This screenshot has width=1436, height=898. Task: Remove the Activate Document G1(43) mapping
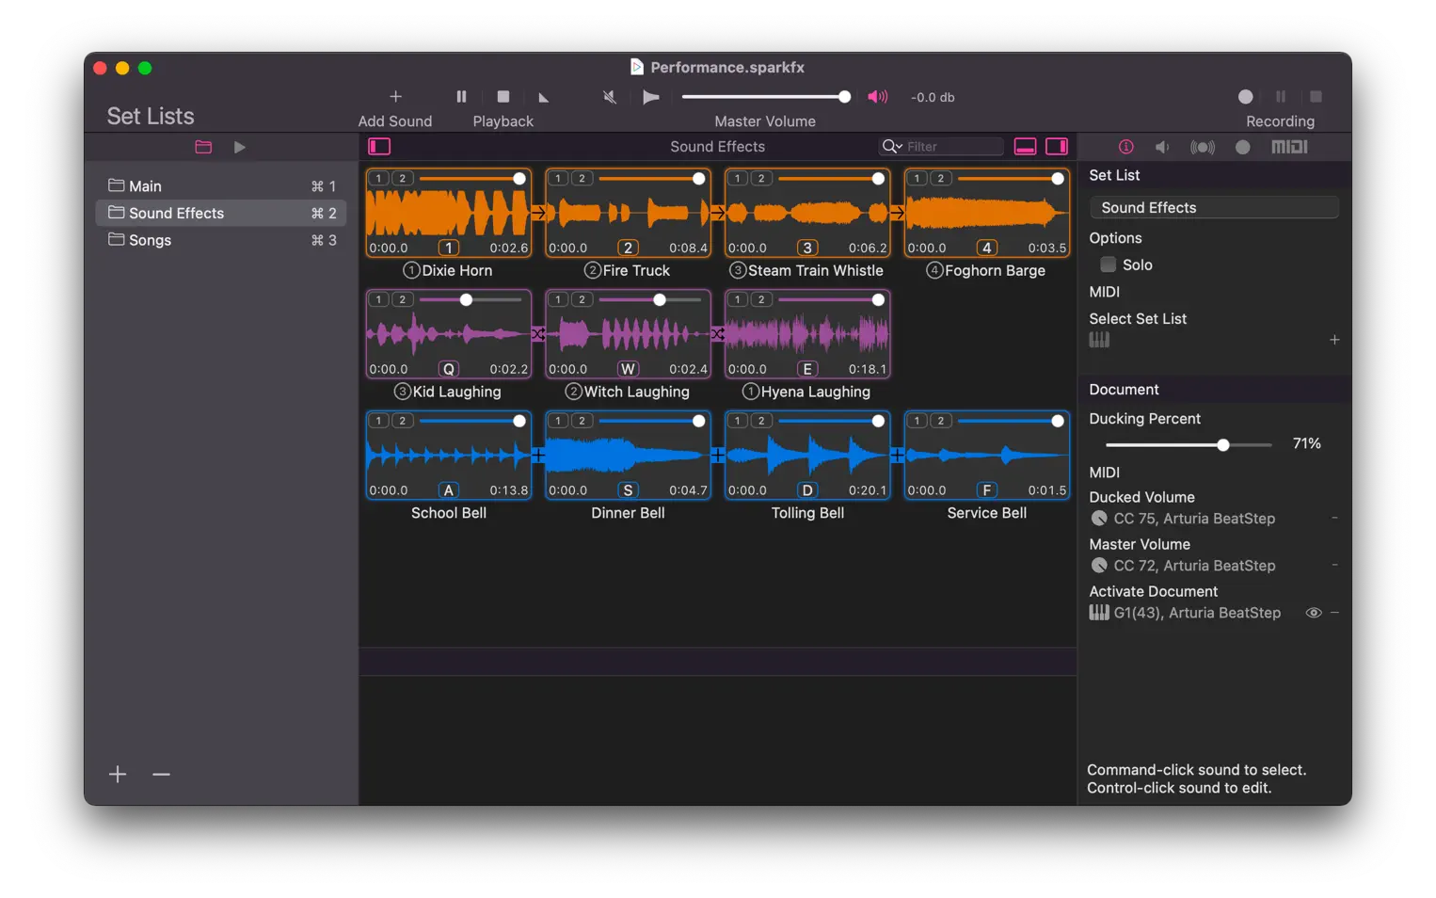[x=1334, y=613]
